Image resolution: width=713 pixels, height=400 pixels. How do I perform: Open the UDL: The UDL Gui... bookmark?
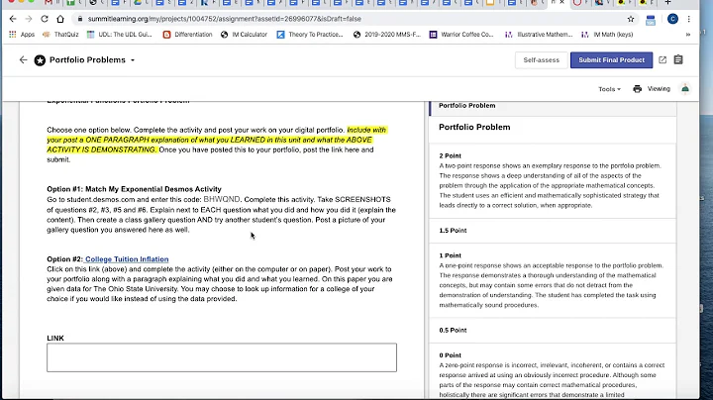(x=119, y=35)
